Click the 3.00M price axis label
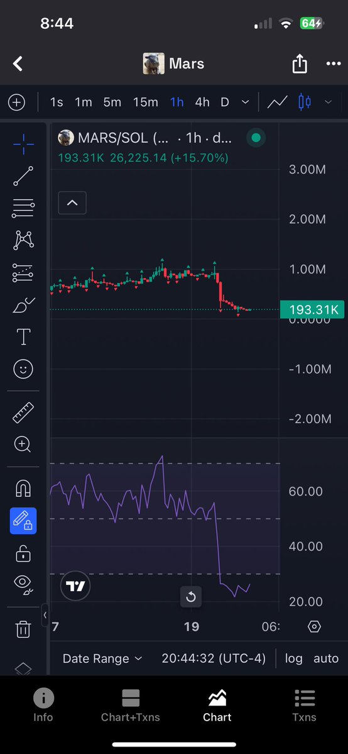This screenshot has height=754, width=348. pos(308,169)
